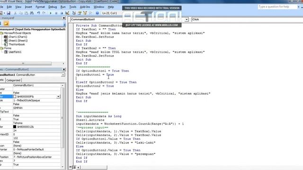
Task: Click the code line 'Dim inputkandata As Long'
Action: 98,116
